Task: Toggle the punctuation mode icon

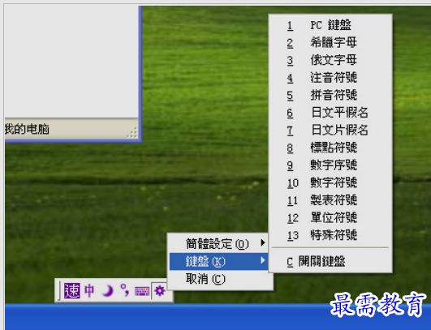Action: tap(124, 290)
